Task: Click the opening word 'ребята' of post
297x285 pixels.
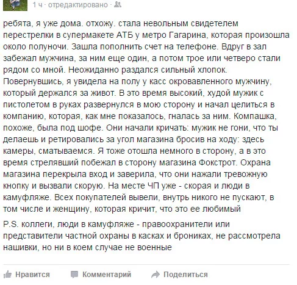Action: pos(17,23)
